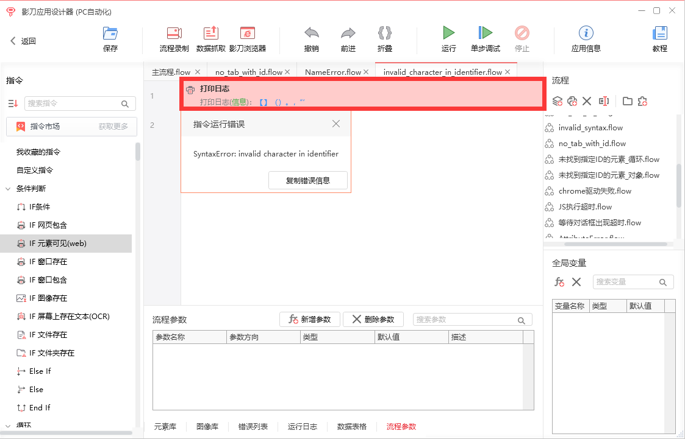Screen dimensions: 685x439
Task: Run the current flow with 运行
Action: coord(448,38)
